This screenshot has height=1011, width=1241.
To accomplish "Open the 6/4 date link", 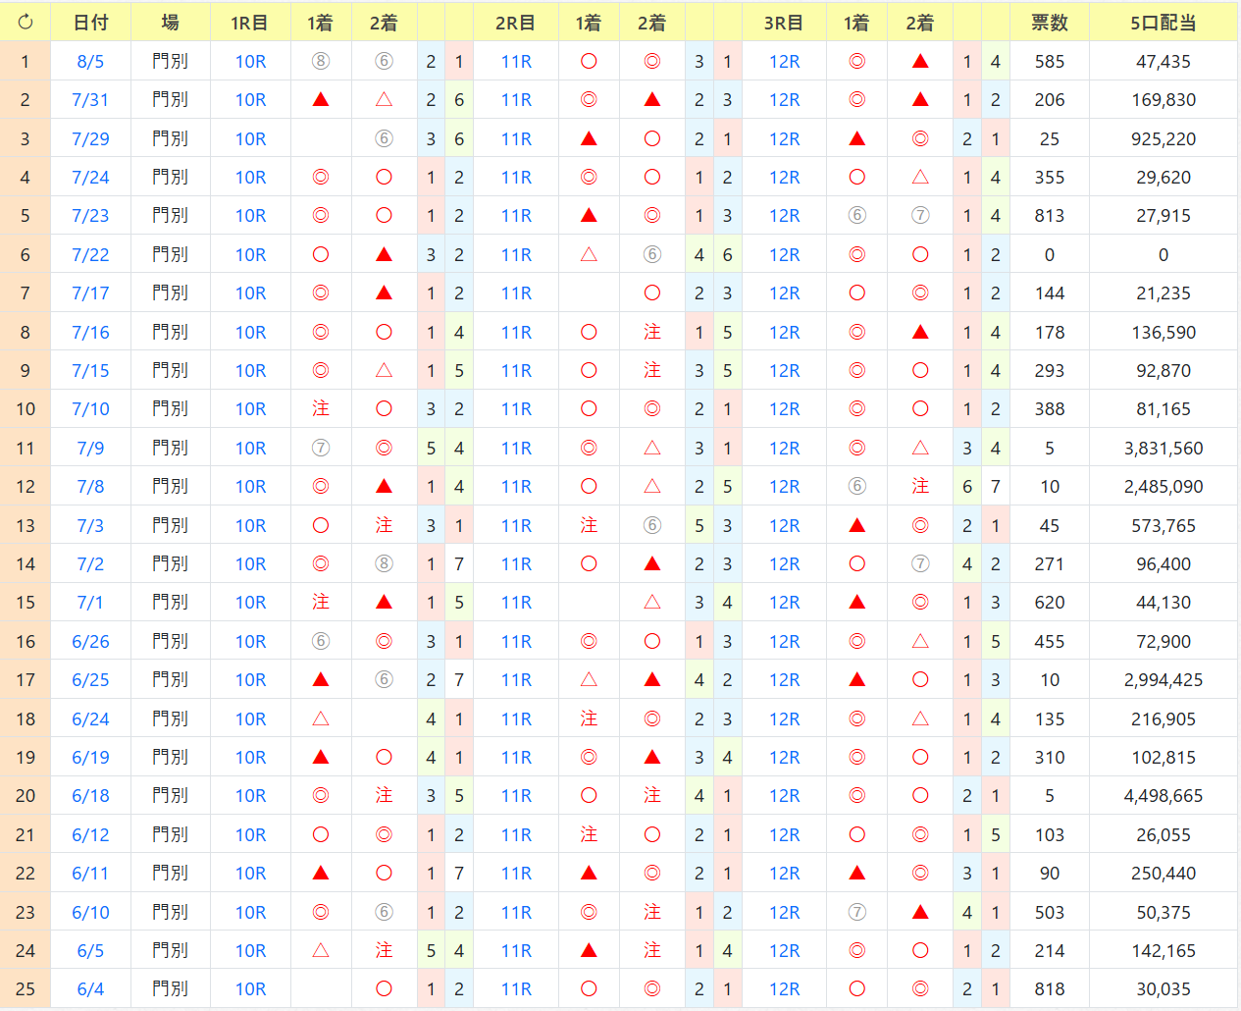I will coord(90,989).
